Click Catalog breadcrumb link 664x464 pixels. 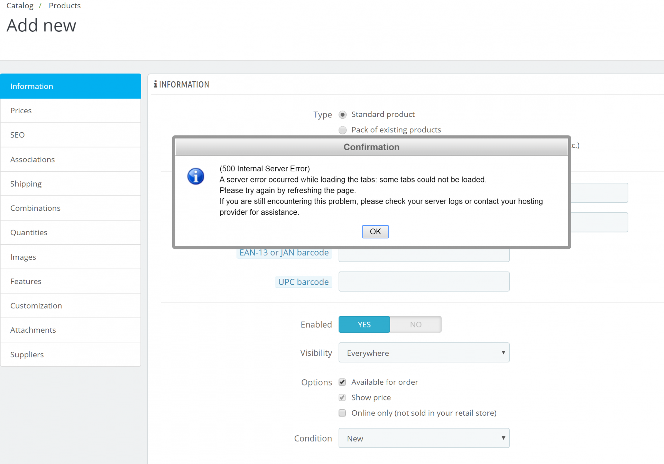[x=20, y=6]
